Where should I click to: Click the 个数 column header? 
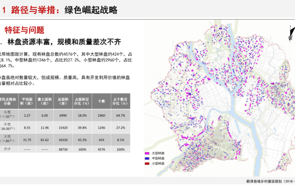click(x=101, y=101)
